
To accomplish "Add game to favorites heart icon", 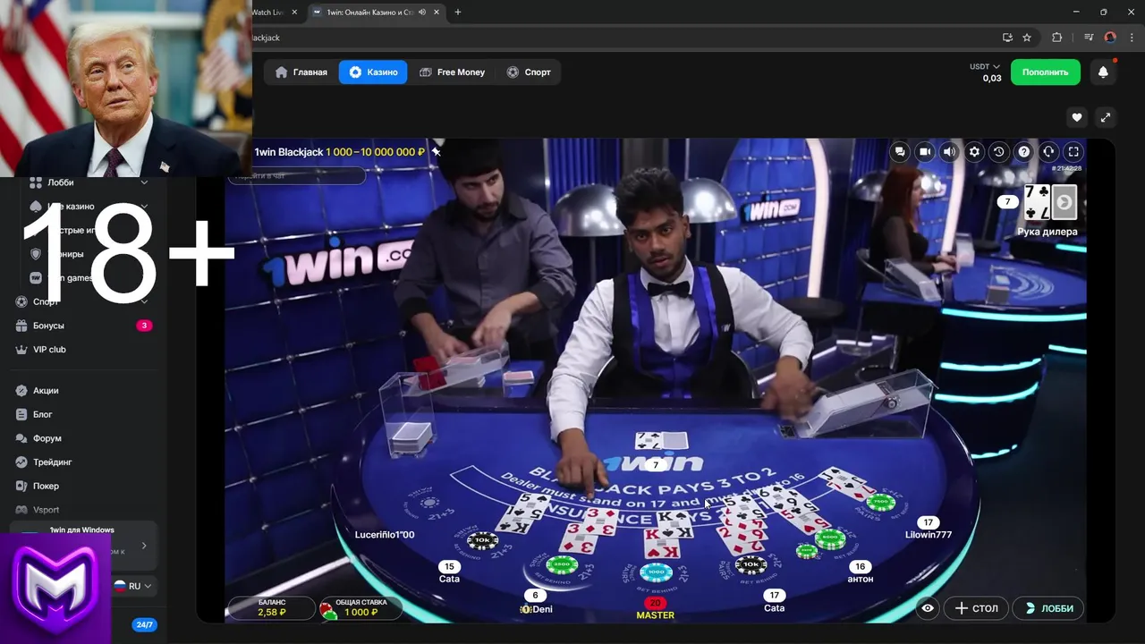I will click(1077, 117).
